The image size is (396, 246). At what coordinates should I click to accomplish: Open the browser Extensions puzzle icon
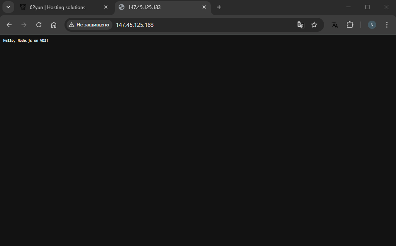click(x=350, y=25)
